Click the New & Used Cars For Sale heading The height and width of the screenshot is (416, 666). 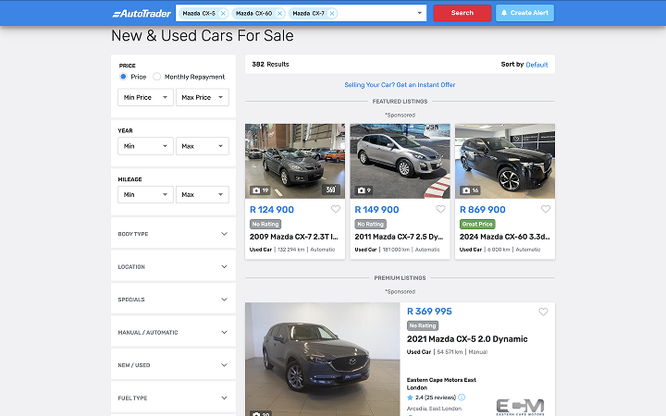203,36
